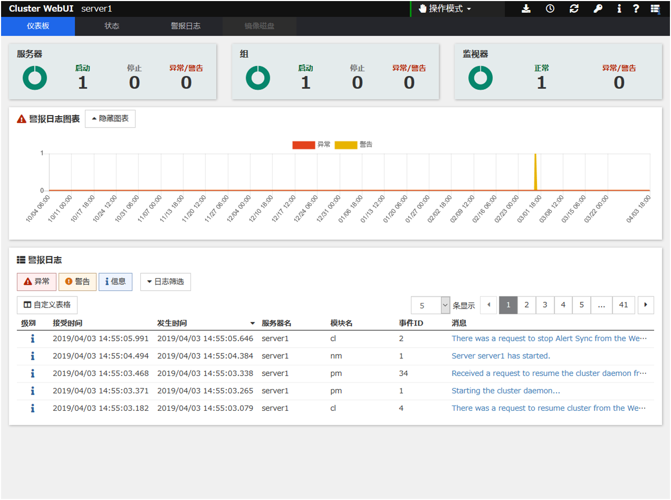This screenshot has height=500, width=671.
Task: Click the 自定义表格 button
Action: (47, 305)
